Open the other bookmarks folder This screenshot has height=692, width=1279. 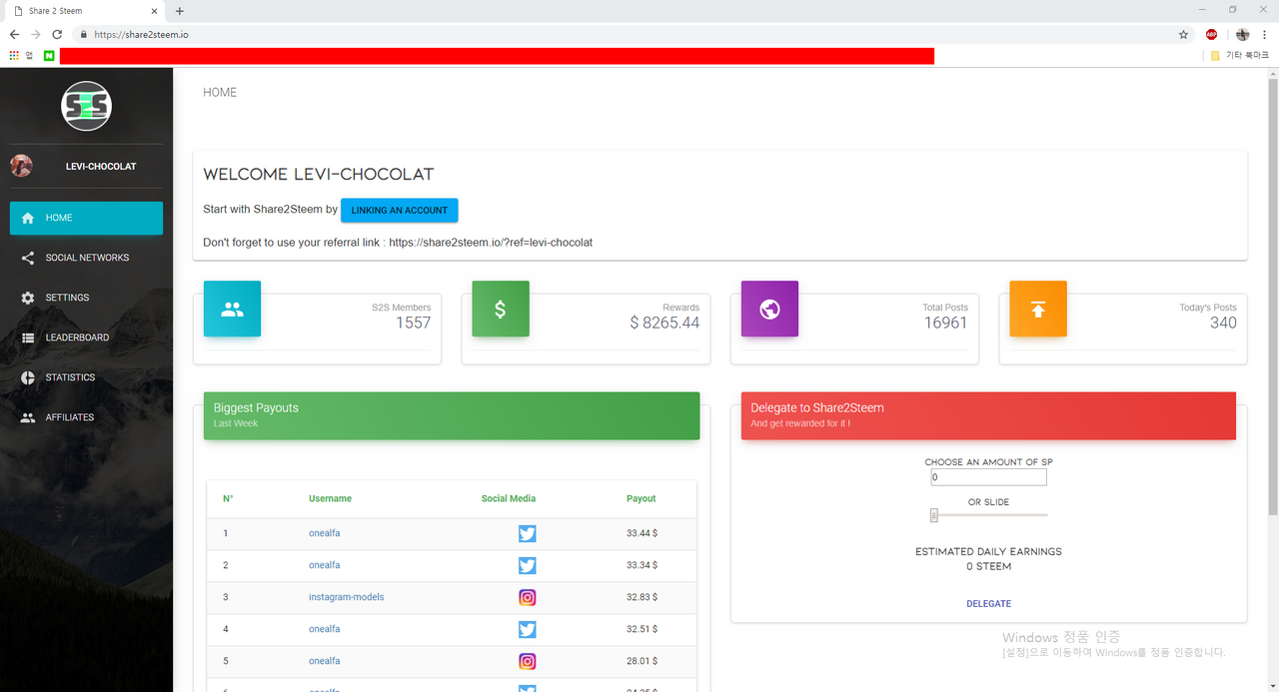1239,56
